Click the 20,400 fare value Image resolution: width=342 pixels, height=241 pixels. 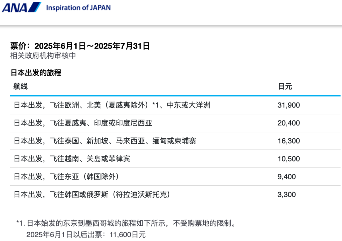(288, 123)
